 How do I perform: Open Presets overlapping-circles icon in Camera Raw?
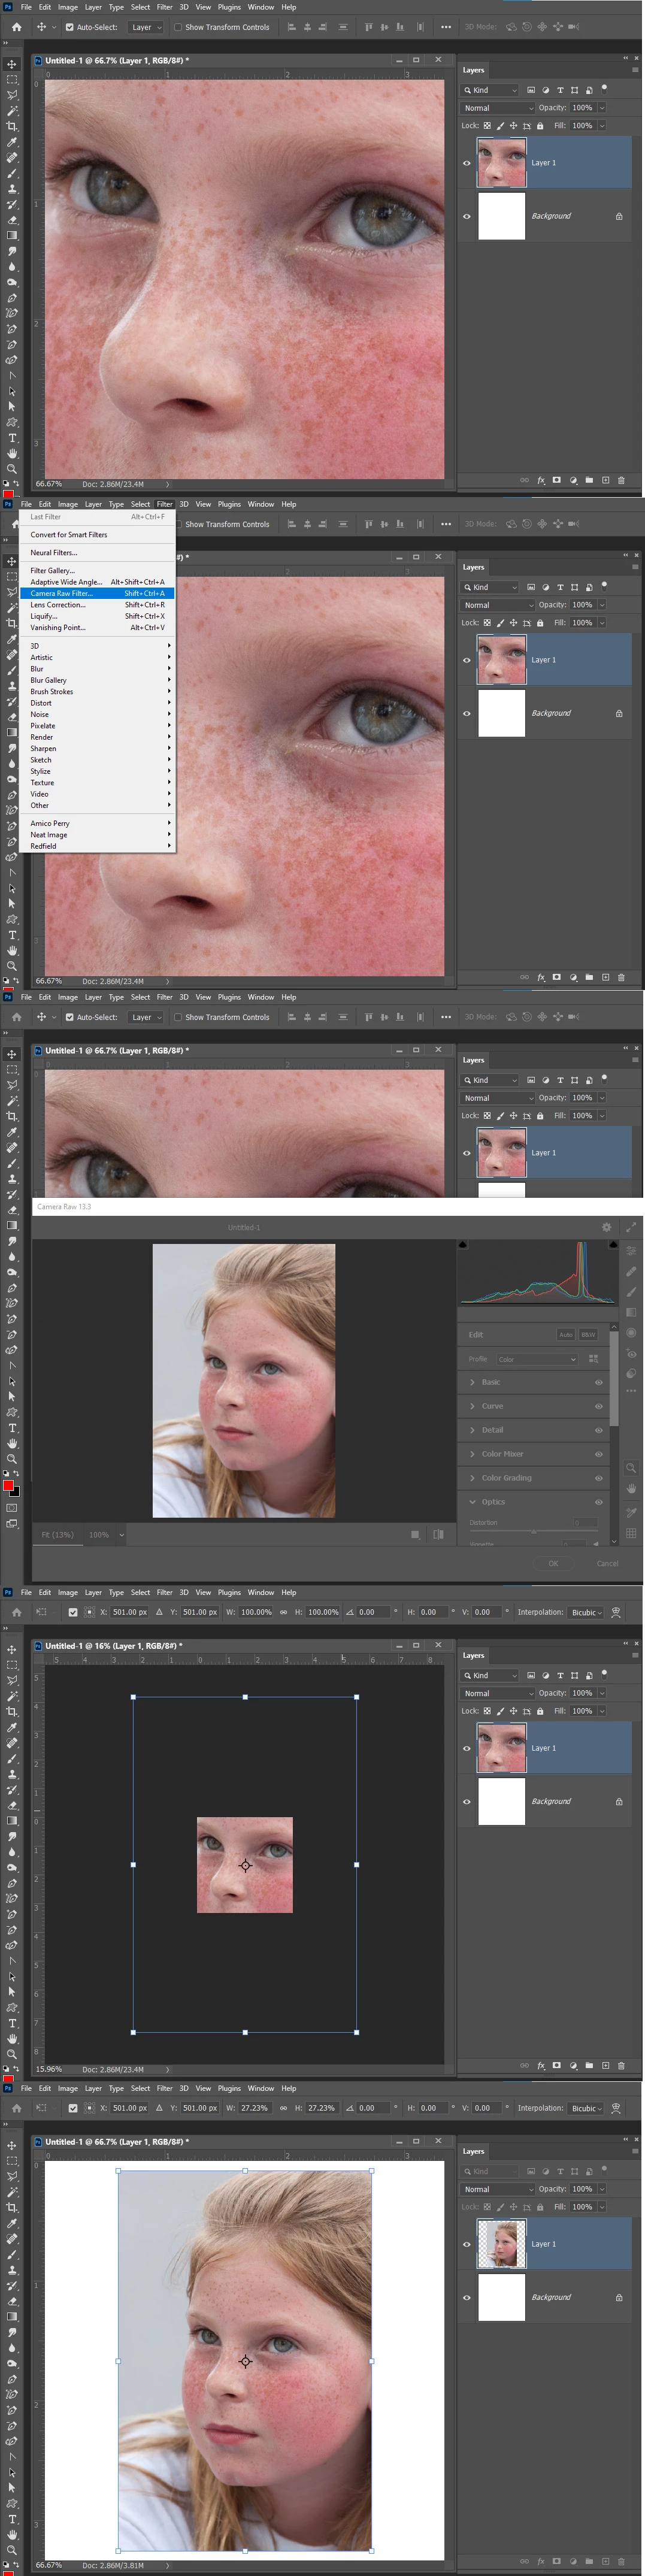pyautogui.click(x=631, y=1373)
